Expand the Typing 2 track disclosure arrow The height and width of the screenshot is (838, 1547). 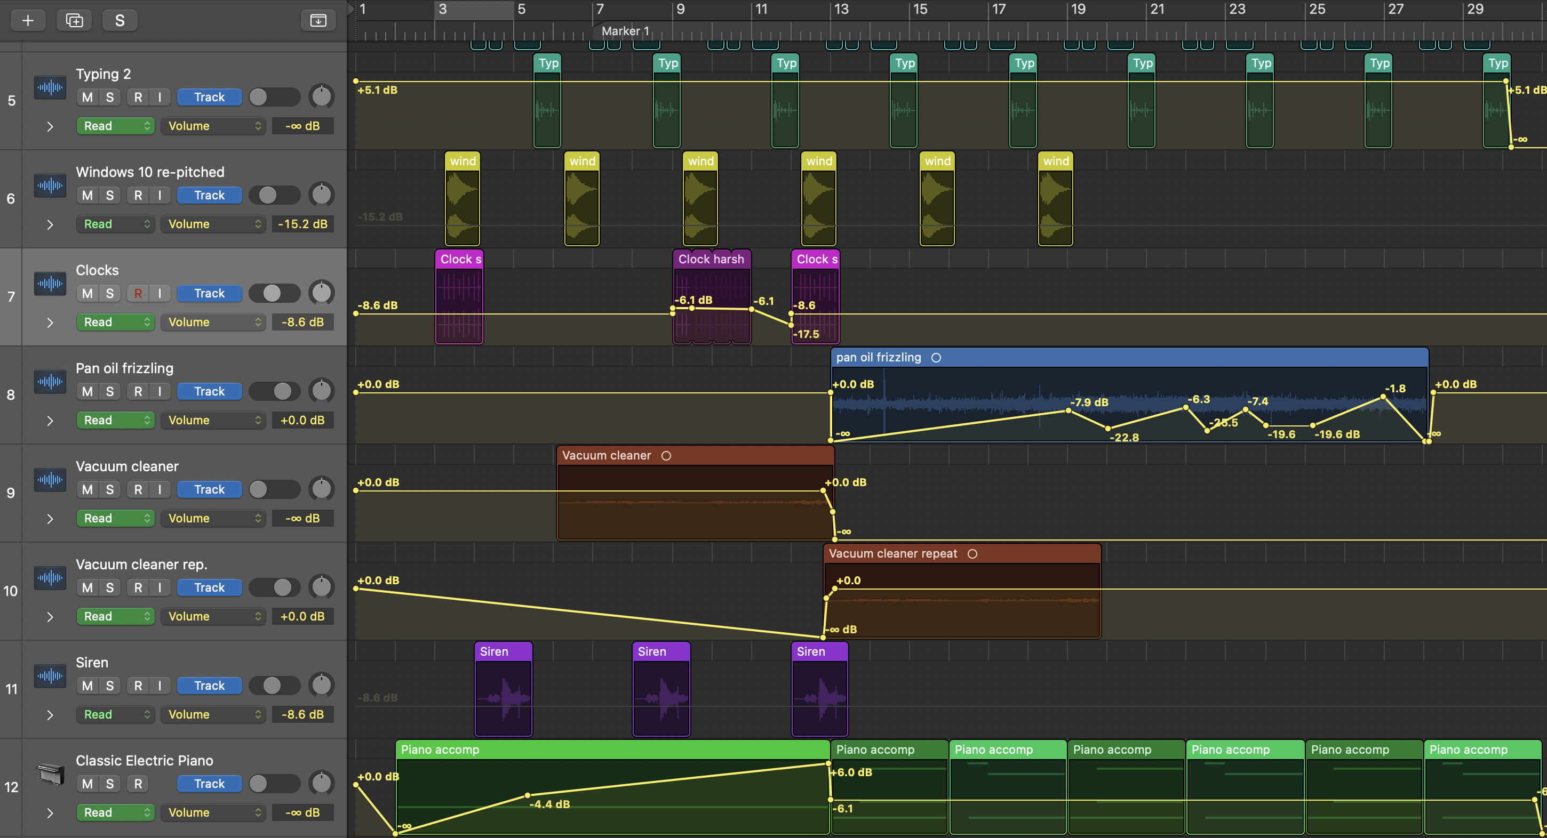pyautogui.click(x=51, y=126)
